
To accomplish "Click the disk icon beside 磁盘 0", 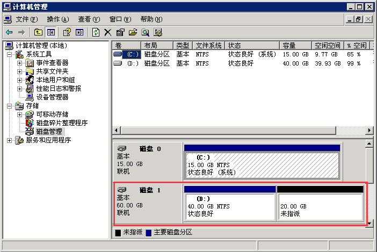I will (122, 149).
